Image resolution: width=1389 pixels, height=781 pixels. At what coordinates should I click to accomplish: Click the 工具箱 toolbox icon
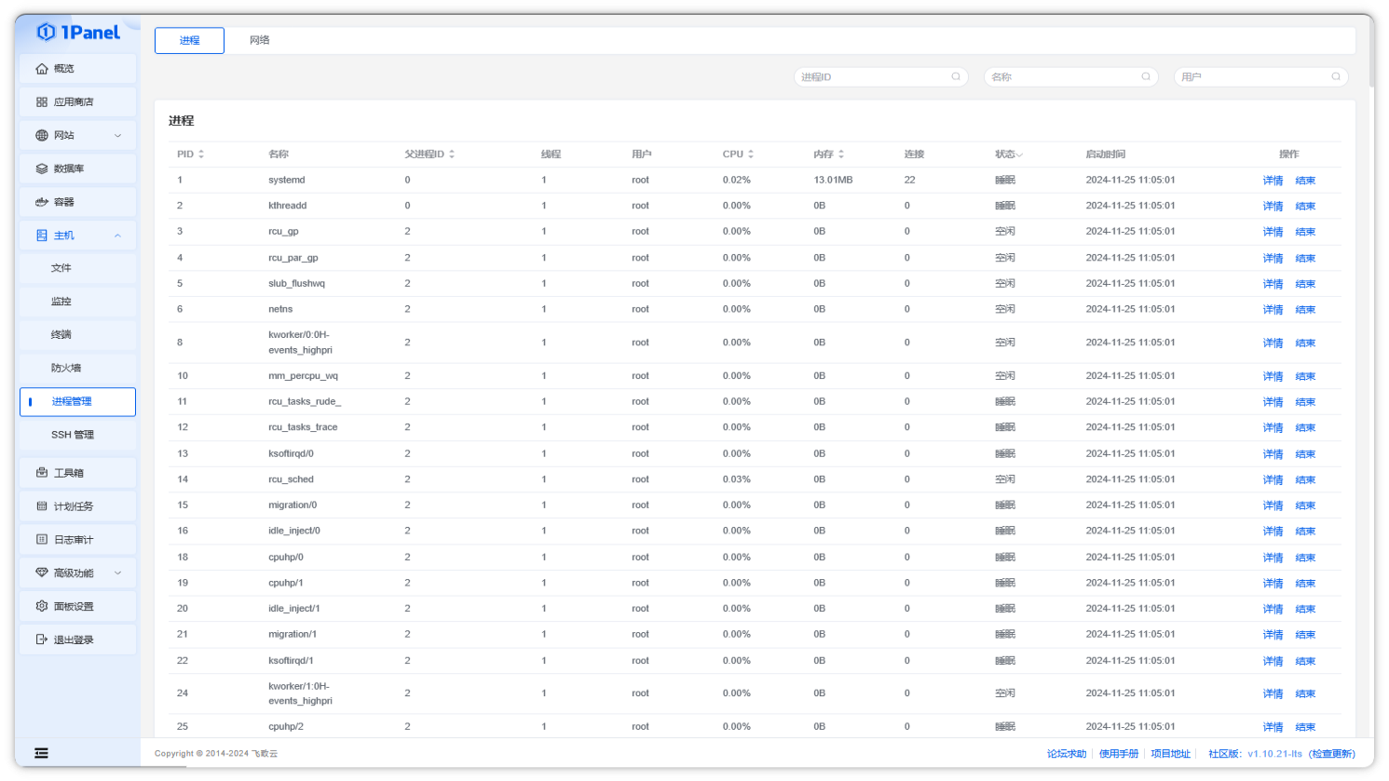click(42, 473)
